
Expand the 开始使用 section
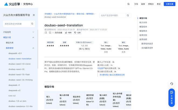(19, 32)
